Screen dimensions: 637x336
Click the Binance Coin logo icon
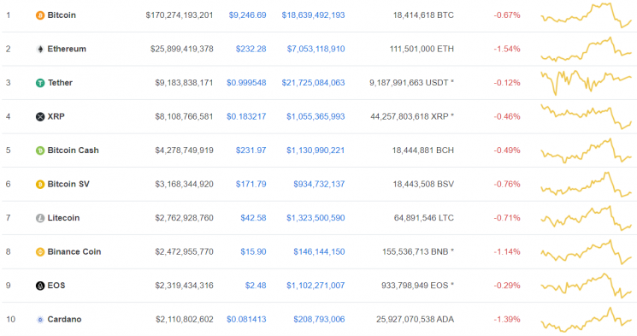[40, 252]
